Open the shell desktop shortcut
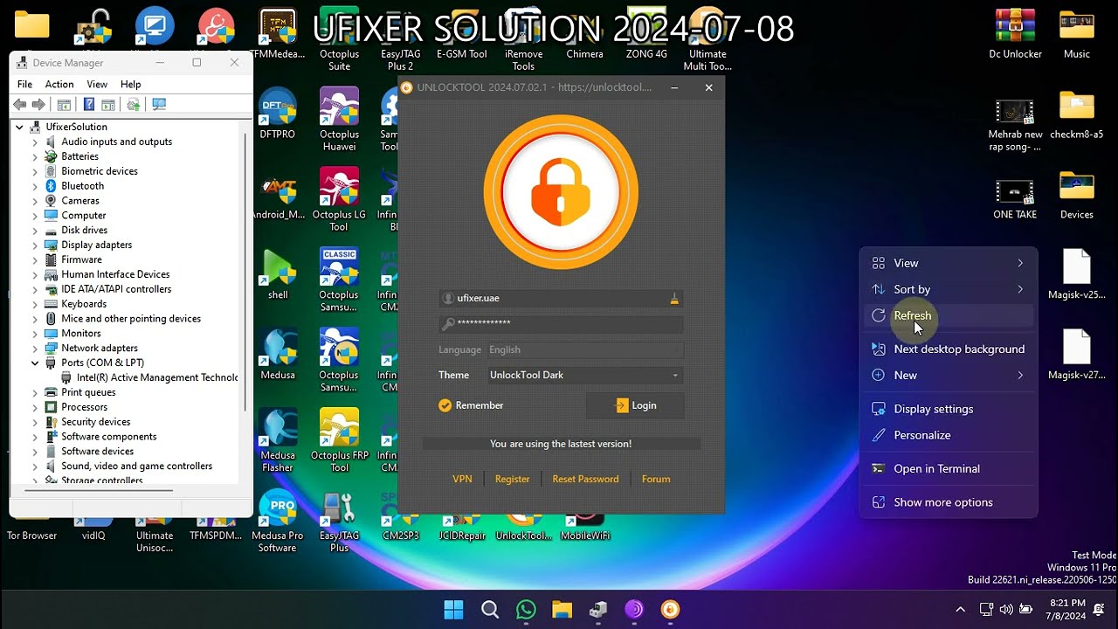The width and height of the screenshot is (1118, 629). click(278, 274)
